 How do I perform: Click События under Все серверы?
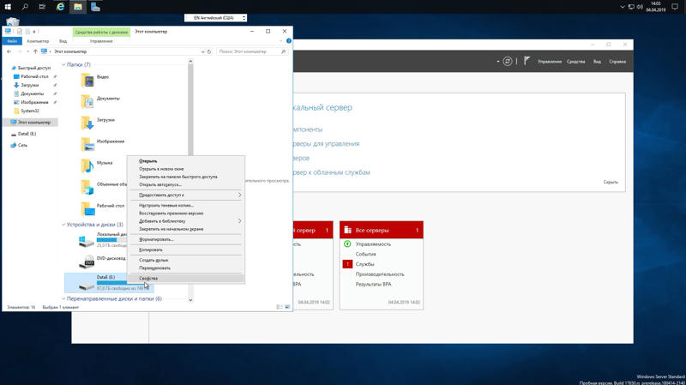click(366, 254)
